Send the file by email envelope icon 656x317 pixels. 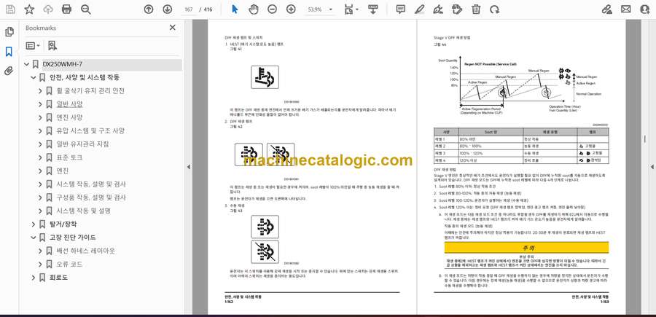[626, 9]
